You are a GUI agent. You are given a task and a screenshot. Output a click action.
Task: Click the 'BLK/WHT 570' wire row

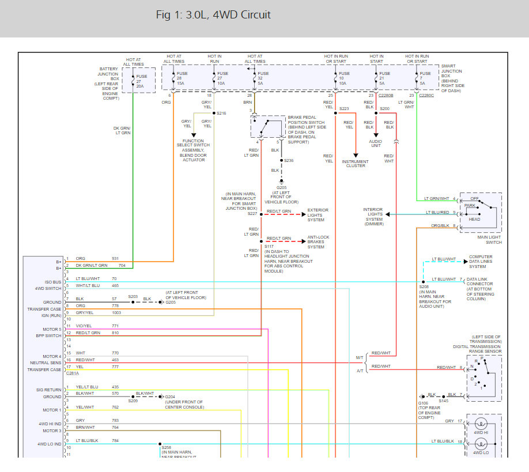[x=92, y=394]
